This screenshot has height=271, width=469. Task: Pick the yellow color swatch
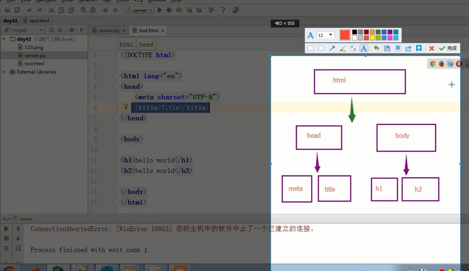[372, 38]
